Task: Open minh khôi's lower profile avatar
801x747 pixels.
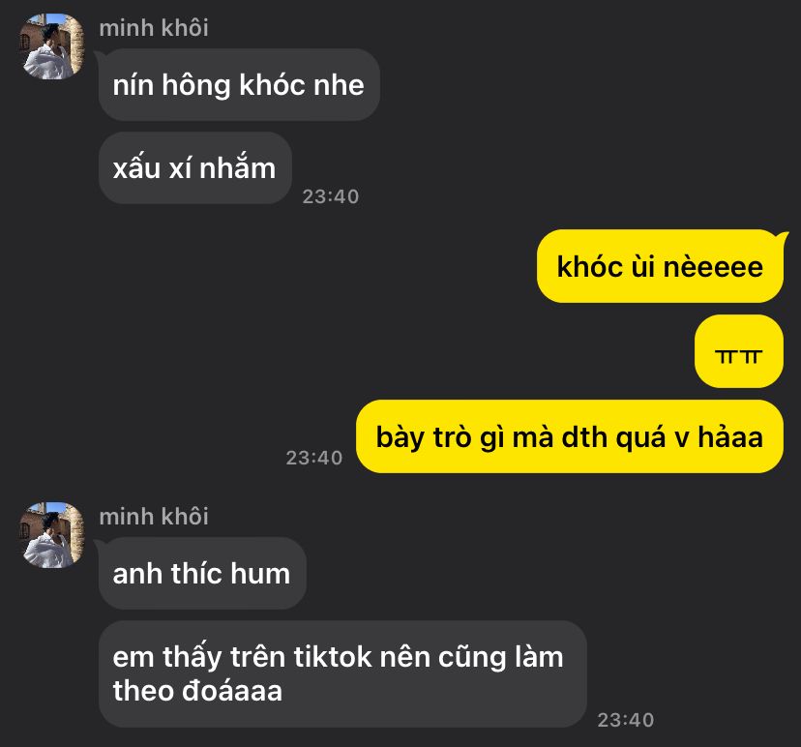Action: point(51,535)
